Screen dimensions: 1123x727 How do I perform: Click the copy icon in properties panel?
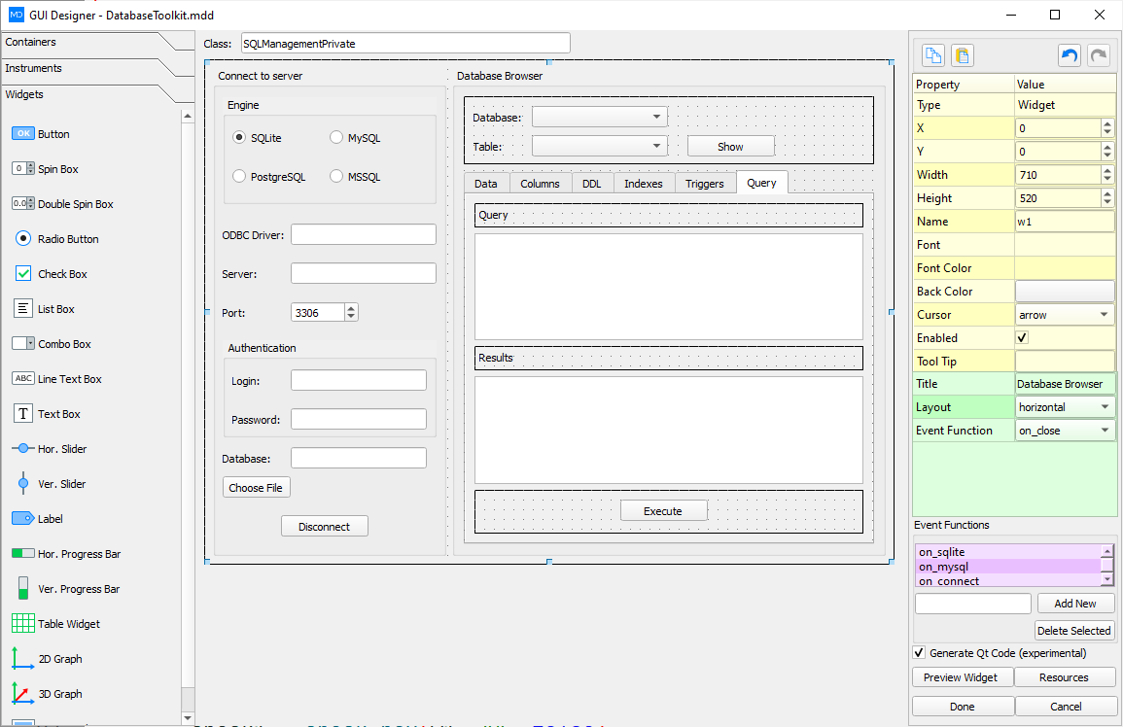[933, 55]
